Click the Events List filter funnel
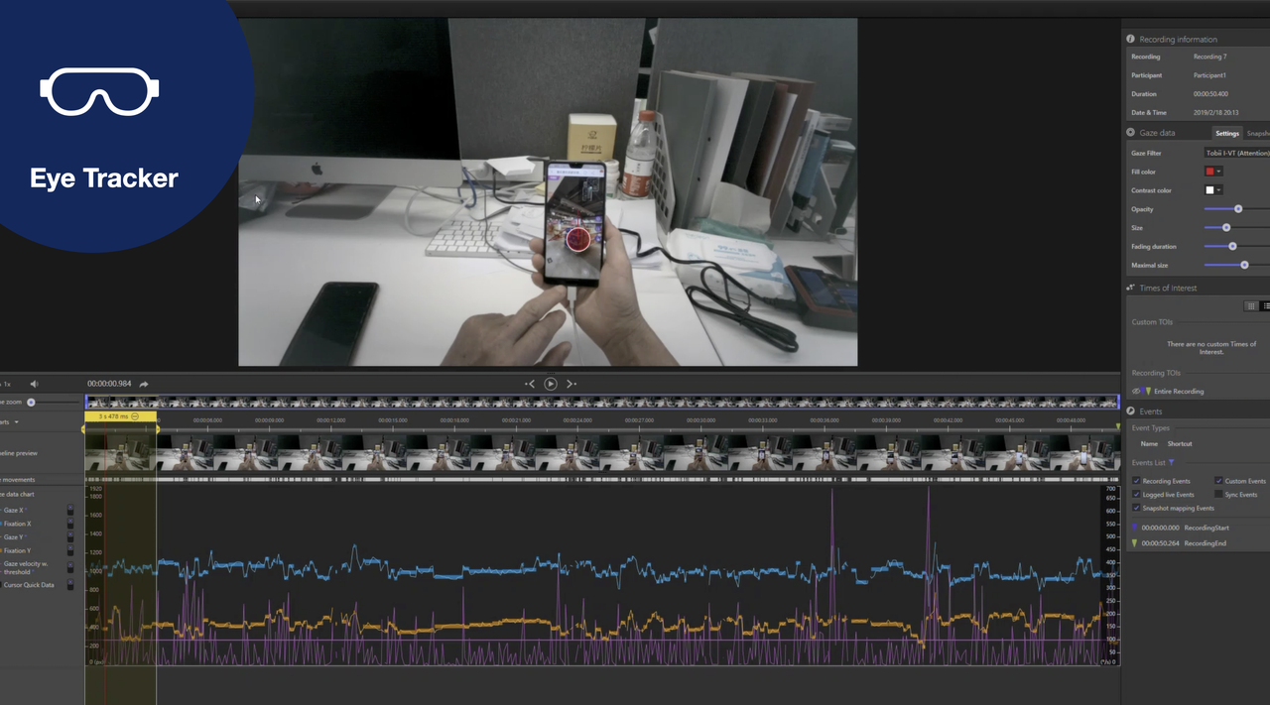This screenshot has height=705, width=1270. coord(1172,463)
